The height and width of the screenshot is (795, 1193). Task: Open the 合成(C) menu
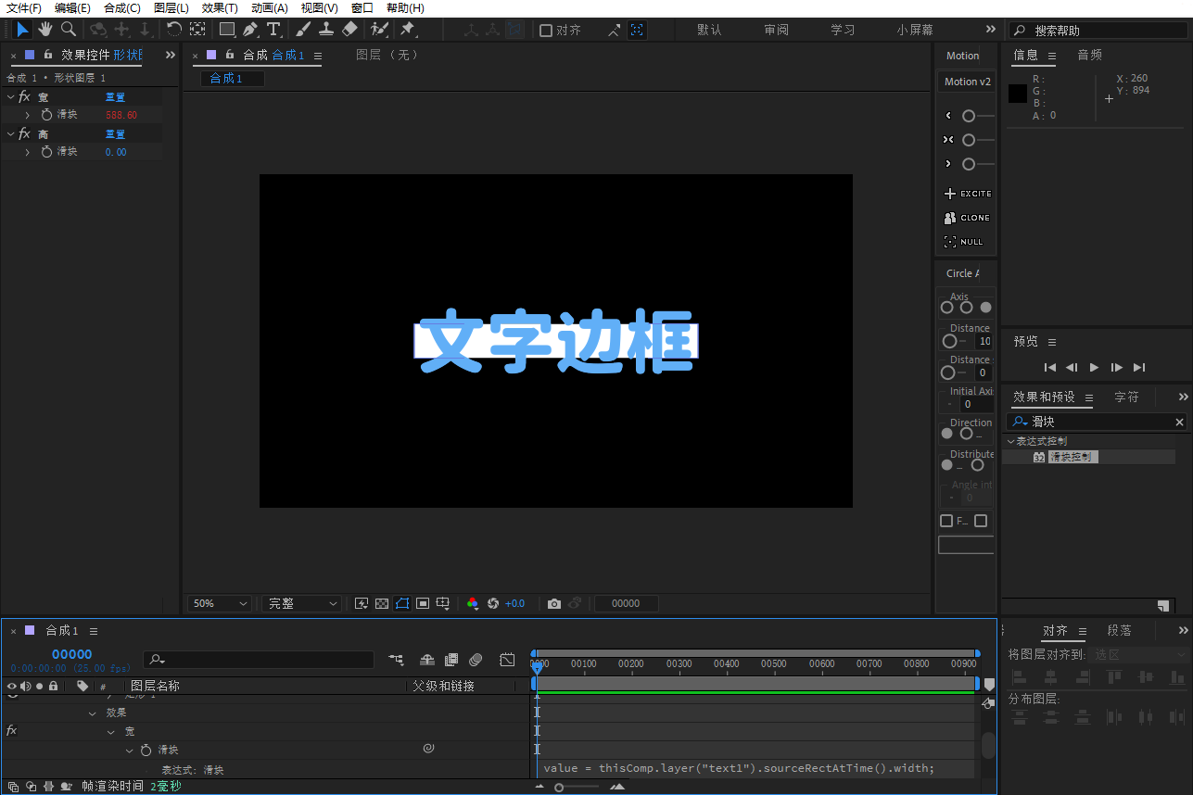[x=121, y=8]
